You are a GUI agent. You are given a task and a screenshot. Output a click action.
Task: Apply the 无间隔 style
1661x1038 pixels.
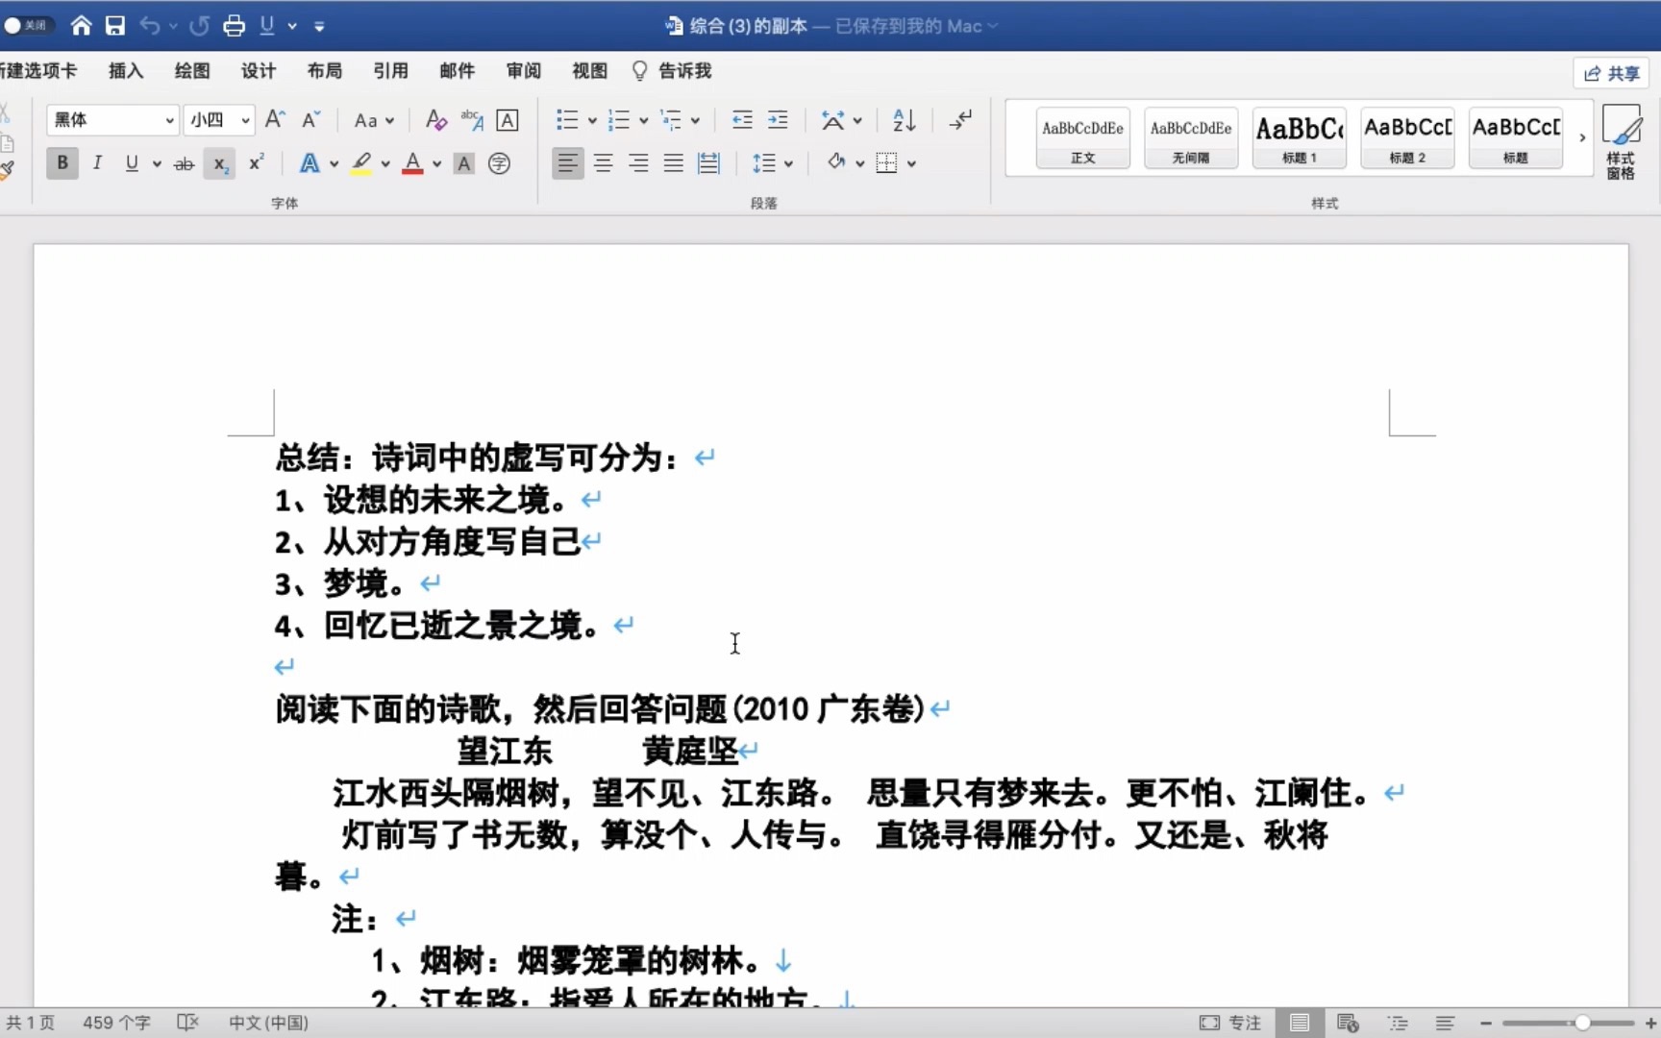[1191, 137]
